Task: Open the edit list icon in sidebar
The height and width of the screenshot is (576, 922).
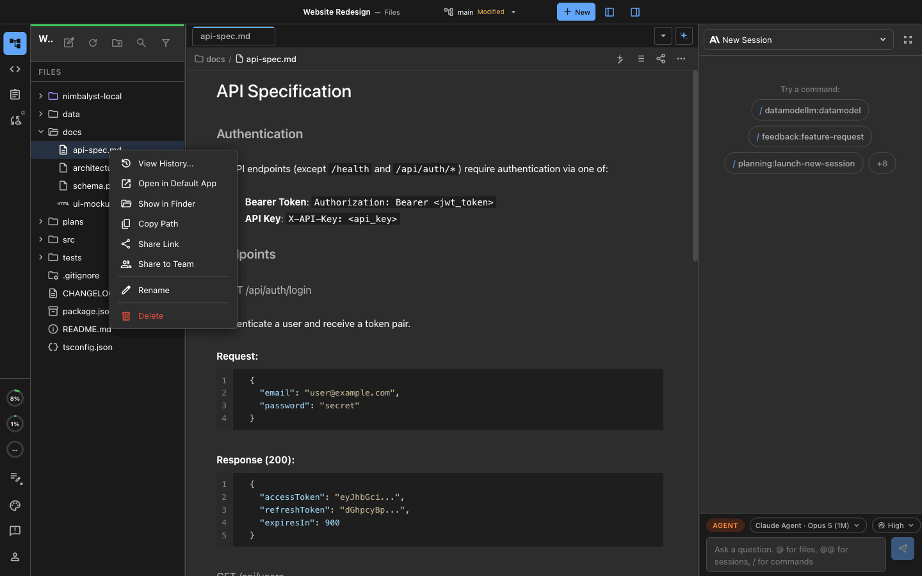Action: [15, 478]
